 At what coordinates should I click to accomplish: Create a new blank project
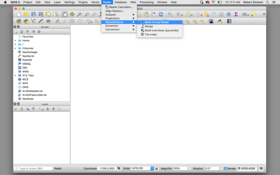19,14
